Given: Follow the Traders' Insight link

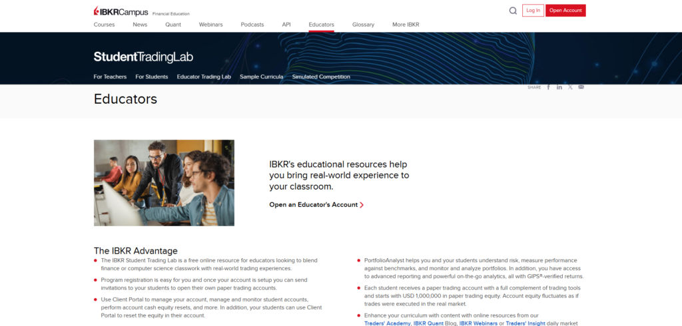Looking at the screenshot, I should coord(525,323).
